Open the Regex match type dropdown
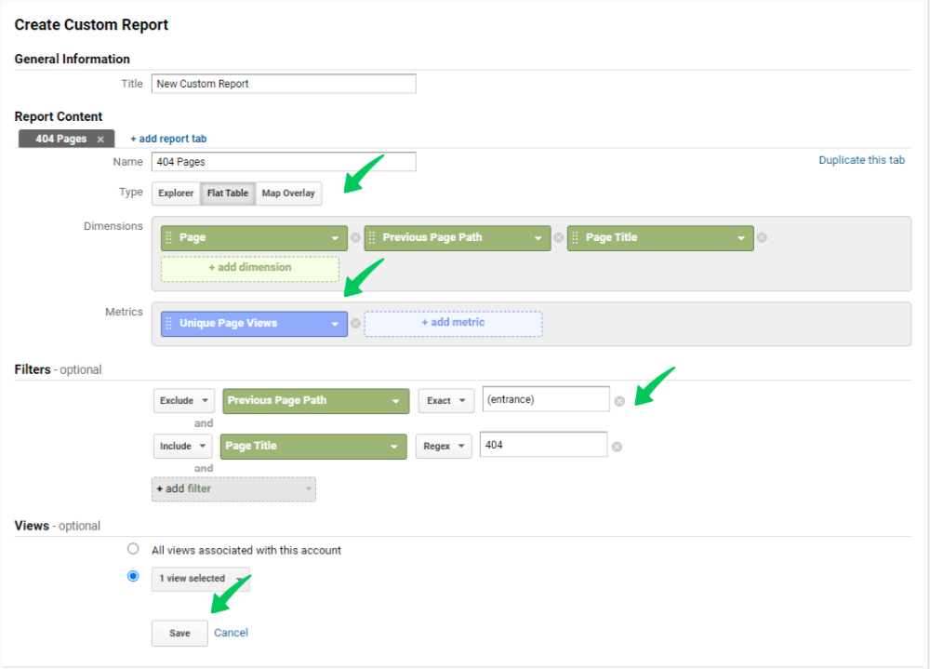The image size is (930, 669). (444, 445)
